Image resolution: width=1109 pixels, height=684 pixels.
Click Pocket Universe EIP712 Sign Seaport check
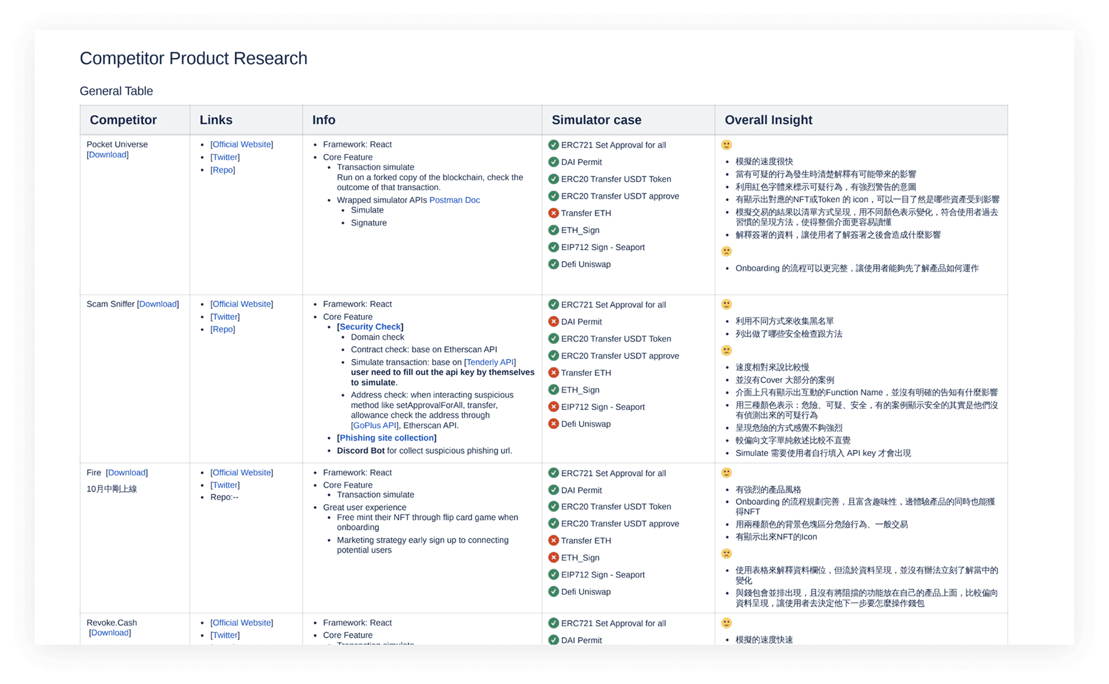pyautogui.click(x=554, y=247)
